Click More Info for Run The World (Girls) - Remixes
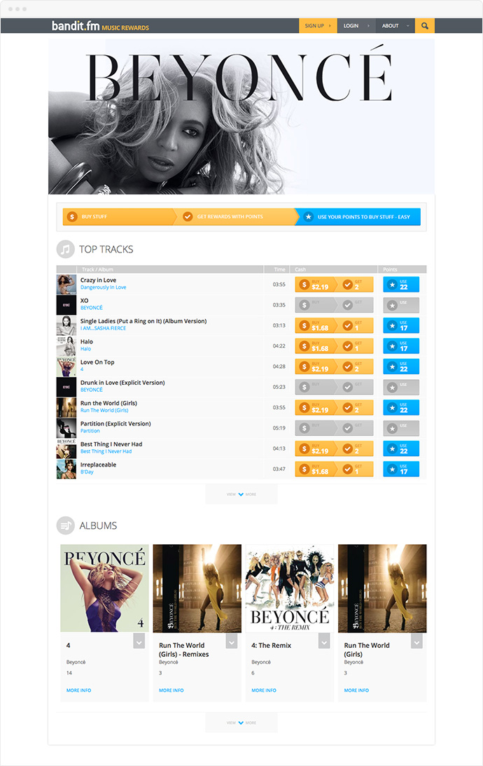Image resolution: width=483 pixels, height=766 pixels. pos(171,690)
